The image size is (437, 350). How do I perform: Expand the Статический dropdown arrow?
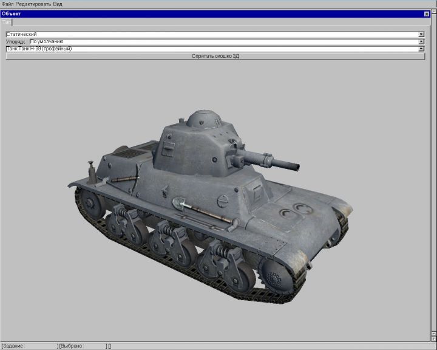[421, 35]
